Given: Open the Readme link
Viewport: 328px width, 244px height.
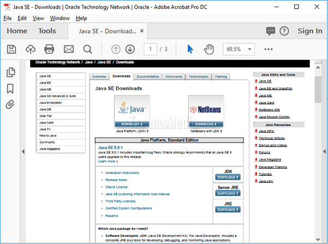Looking at the screenshot, I should click(112, 216).
